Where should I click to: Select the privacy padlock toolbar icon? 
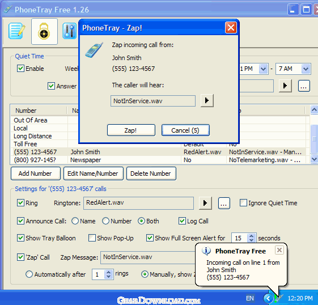pos(44,31)
